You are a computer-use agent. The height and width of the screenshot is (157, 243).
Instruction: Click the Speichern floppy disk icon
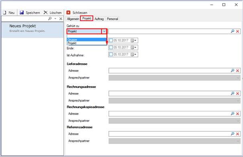point(22,13)
